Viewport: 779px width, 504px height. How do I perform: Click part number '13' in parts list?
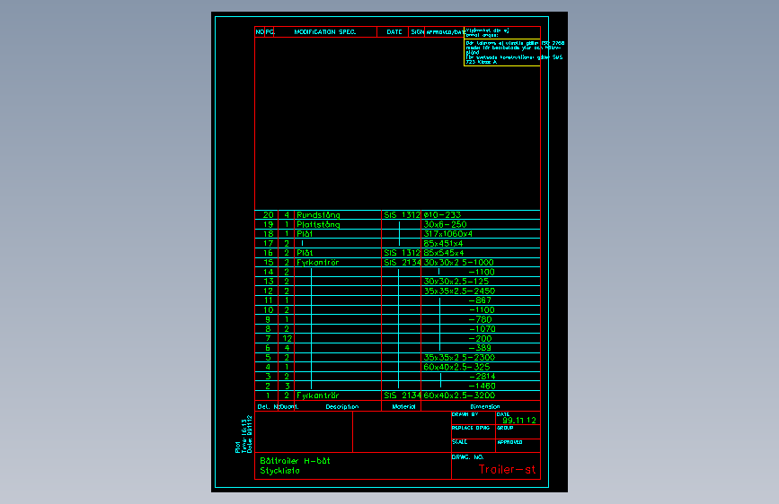[269, 282]
